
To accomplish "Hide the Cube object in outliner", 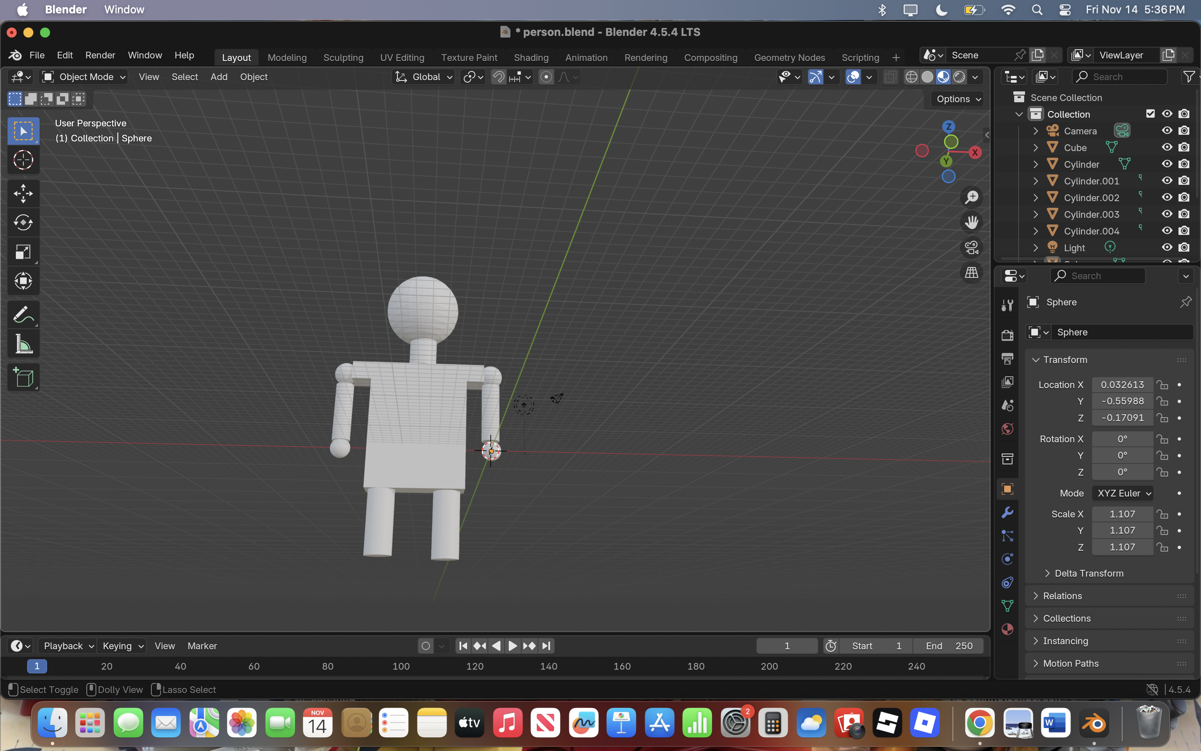I will click(1167, 148).
